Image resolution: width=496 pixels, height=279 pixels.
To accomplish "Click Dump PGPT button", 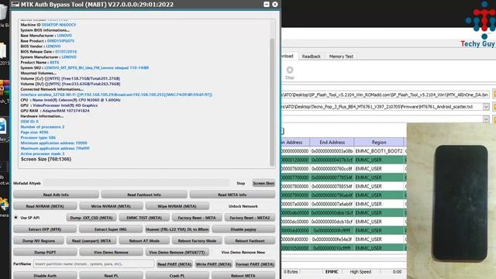I will point(45,253).
